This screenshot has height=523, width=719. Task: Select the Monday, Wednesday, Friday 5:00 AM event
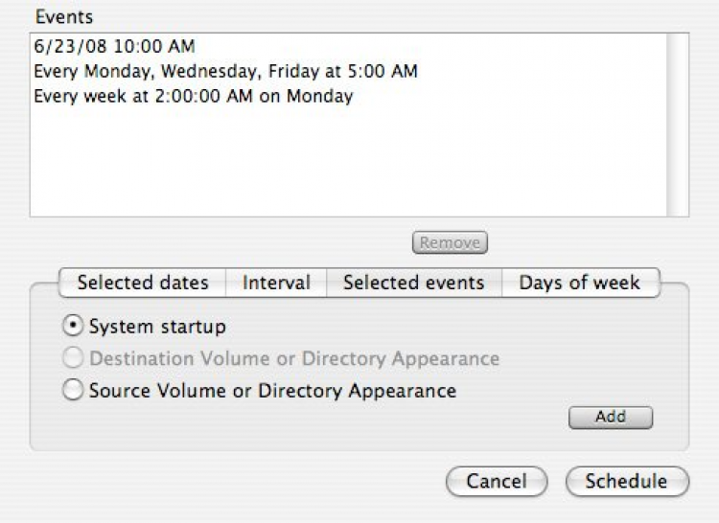[x=225, y=71]
